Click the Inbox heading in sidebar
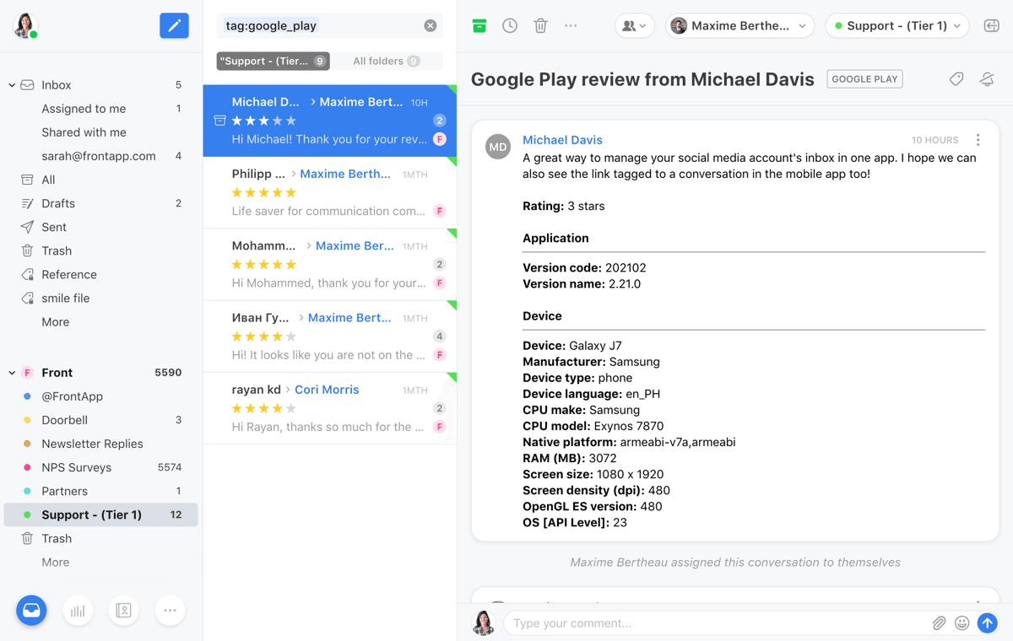 pyautogui.click(x=57, y=85)
